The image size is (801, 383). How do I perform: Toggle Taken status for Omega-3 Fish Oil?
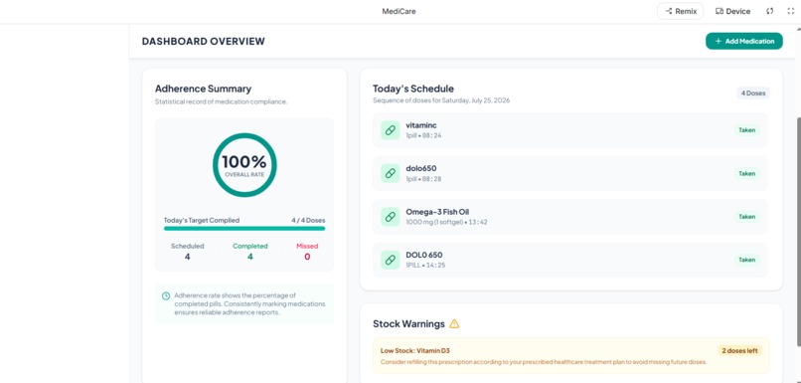tap(747, 217)
